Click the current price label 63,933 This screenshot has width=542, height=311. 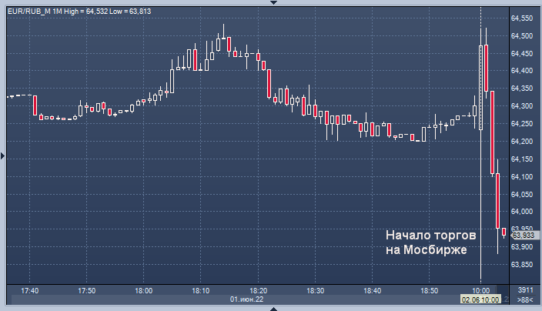tap(524, 236)
